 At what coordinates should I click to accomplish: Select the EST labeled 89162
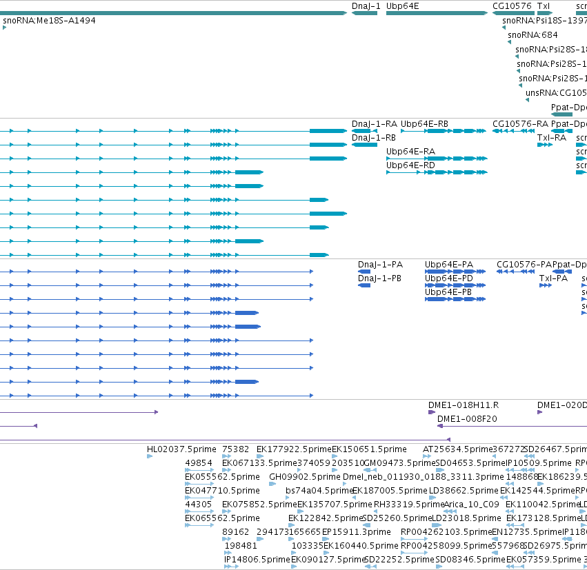(235, 532)
